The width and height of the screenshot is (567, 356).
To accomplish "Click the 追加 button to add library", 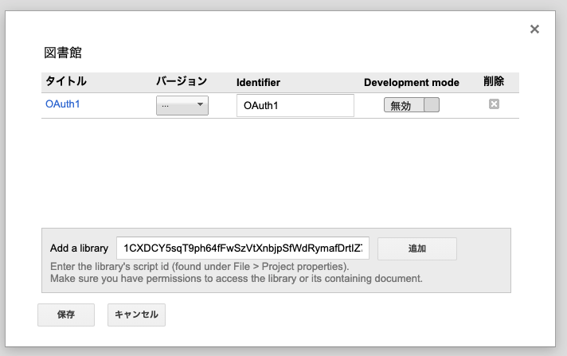I will pos(417,248).
